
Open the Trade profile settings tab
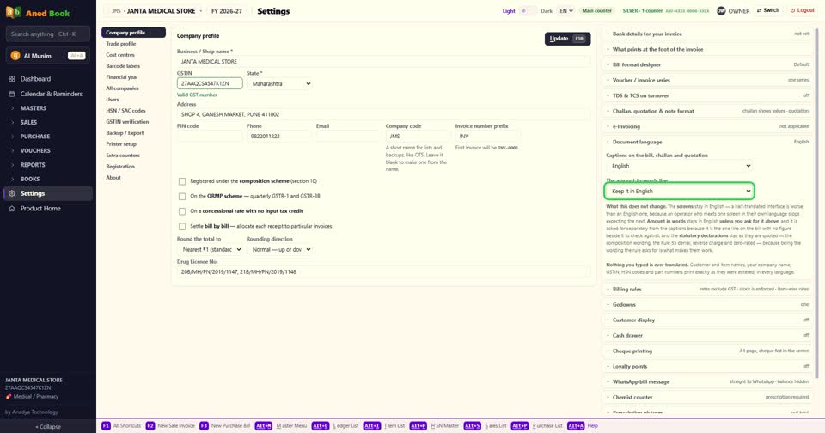(x=133, y=44)
